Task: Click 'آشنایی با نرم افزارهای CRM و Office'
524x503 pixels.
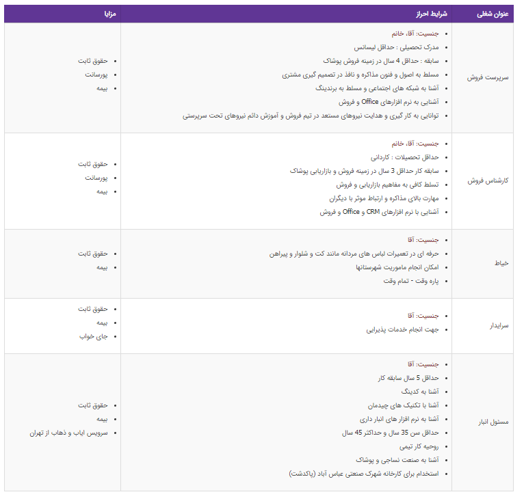Action: coord(379,213)
